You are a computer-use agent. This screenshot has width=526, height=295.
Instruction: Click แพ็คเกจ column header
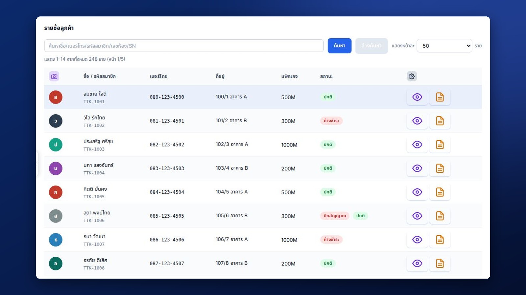290,76
